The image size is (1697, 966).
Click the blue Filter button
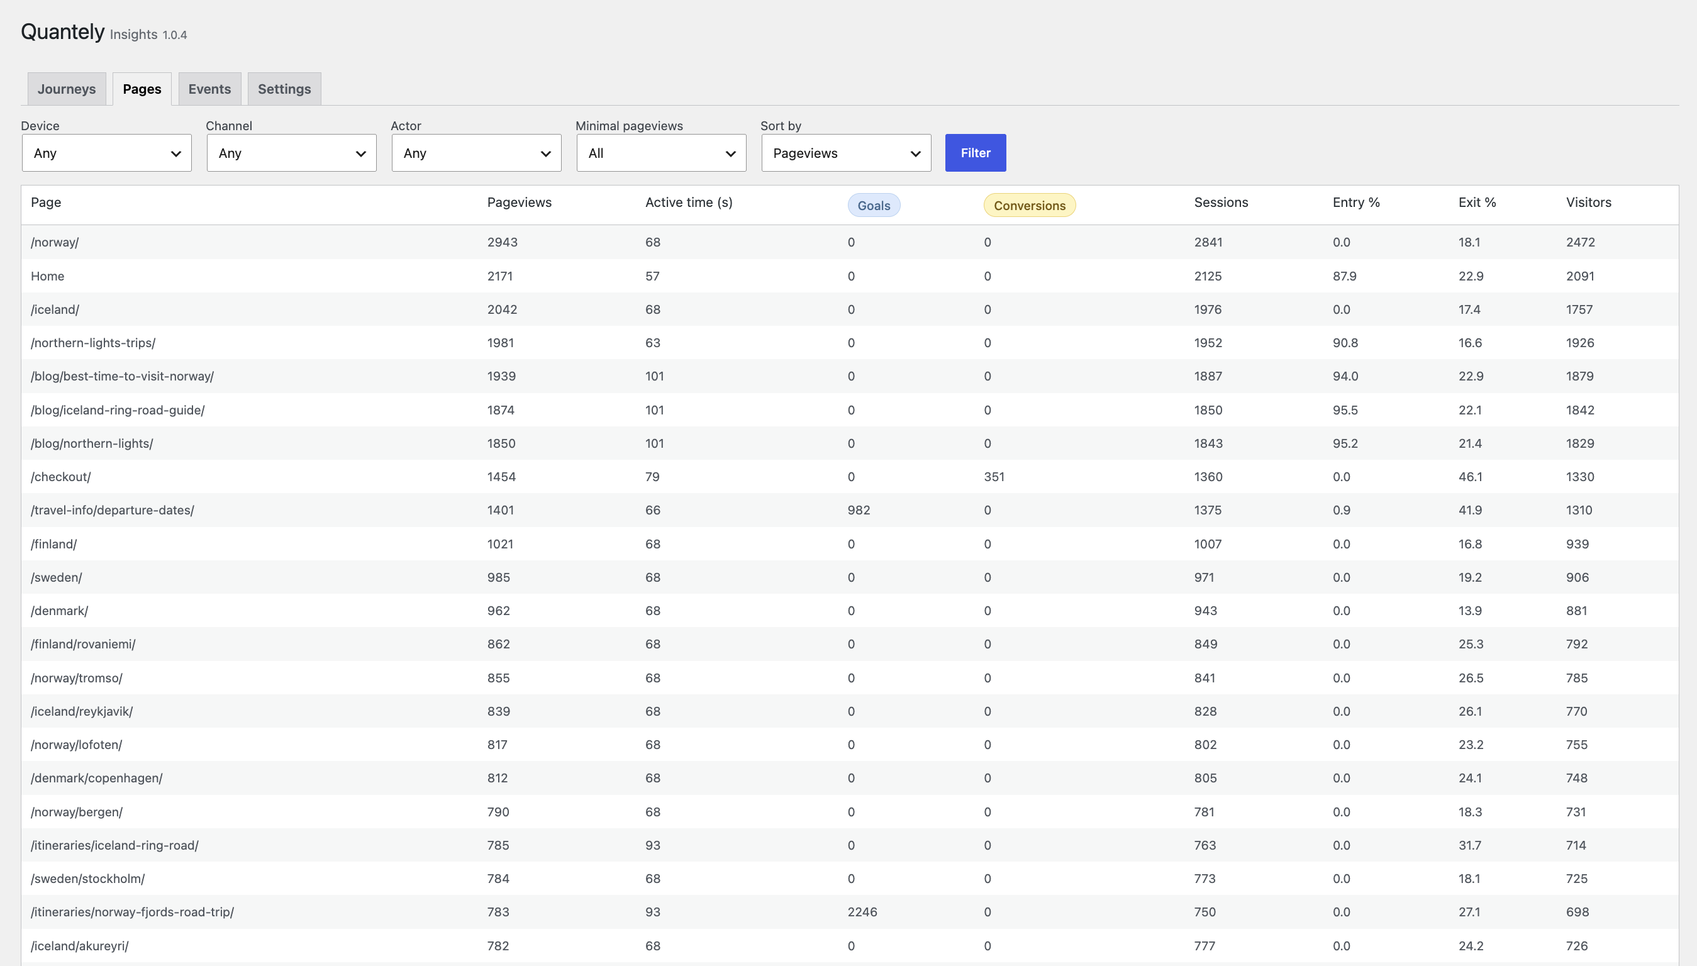[x=975, y=153]
